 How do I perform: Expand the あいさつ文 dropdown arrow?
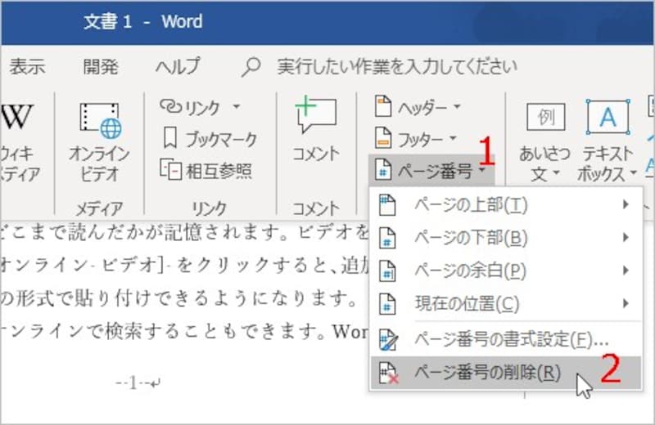tap(557, 172)
